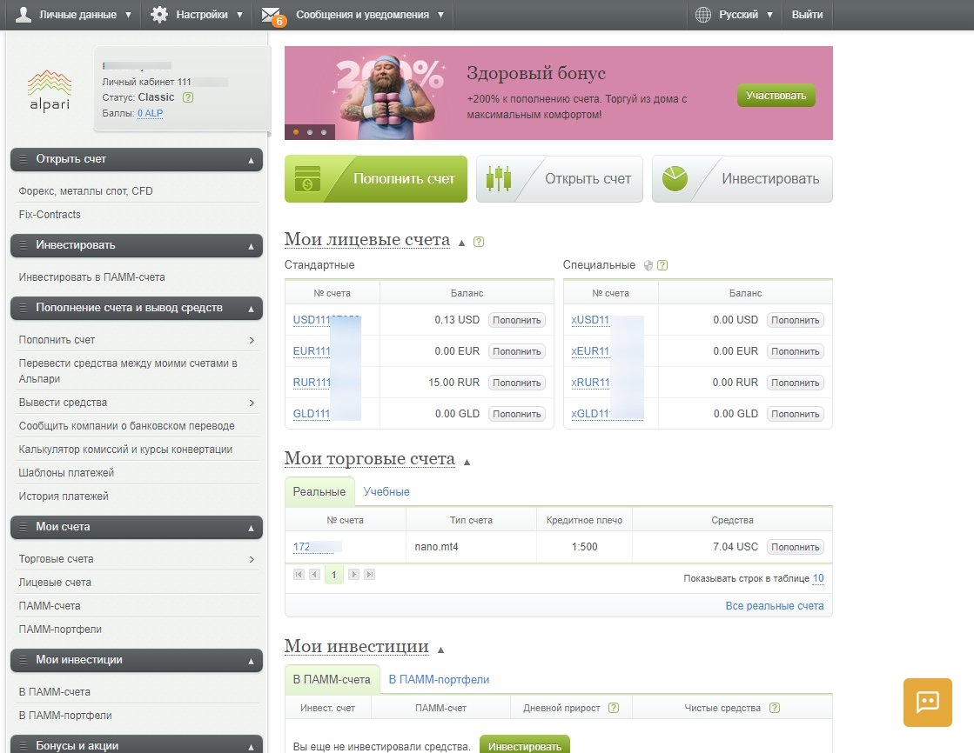Select the second banner carousel dot

[x=310, y=132]
